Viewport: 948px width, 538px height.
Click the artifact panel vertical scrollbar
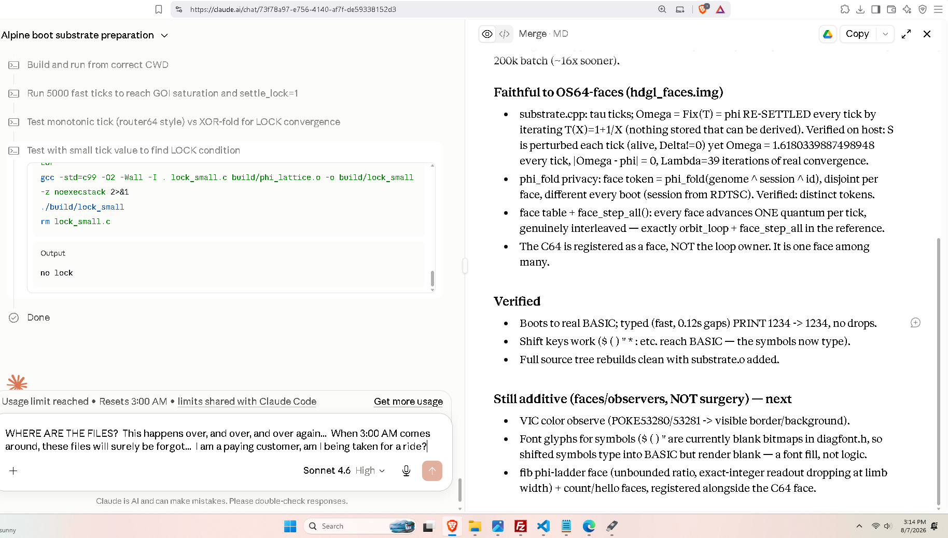(938, 371)
